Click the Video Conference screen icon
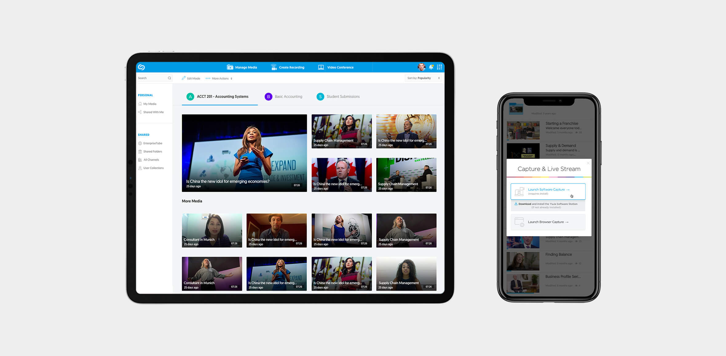The width and height of the screenshot is (726, 356). click(x=321, y=67)
